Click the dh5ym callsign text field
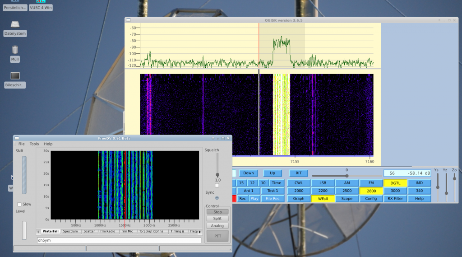Viewport: 462px width, 257px height. pos(119,240)
